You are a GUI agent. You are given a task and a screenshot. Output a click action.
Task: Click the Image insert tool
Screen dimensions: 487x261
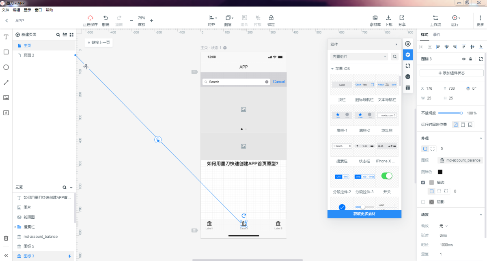tap(6, 97)
